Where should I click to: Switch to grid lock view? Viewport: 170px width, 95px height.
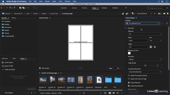pos(105,93)
